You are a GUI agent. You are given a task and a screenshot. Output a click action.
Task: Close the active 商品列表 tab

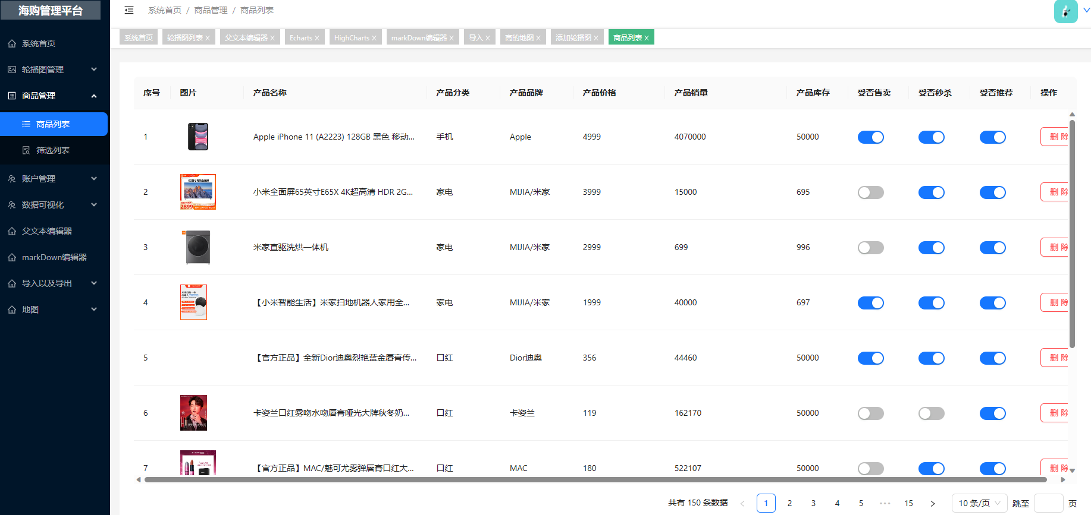(647, 38)
